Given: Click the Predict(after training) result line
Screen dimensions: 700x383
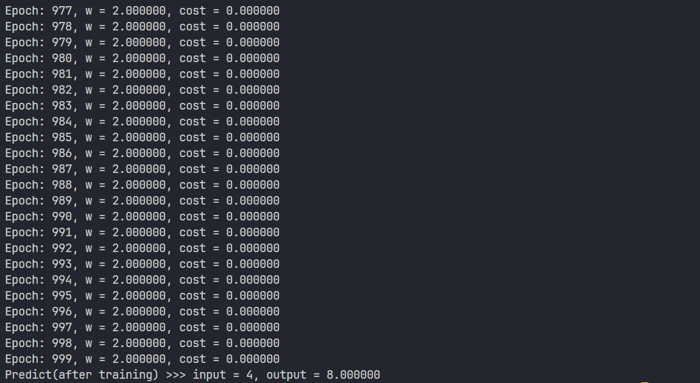Looking at the screenshot, I should [x=193, y=375].
